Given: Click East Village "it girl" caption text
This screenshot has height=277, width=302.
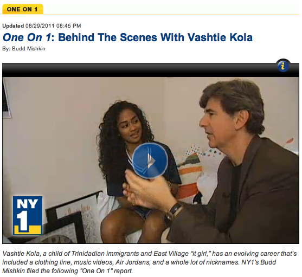Looking at the screenshot, I should point(182,254).
